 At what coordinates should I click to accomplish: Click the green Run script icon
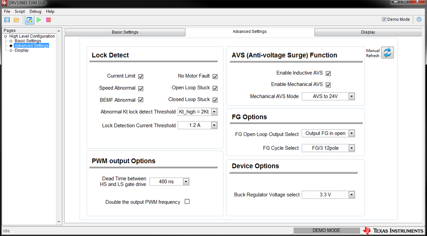39,20
